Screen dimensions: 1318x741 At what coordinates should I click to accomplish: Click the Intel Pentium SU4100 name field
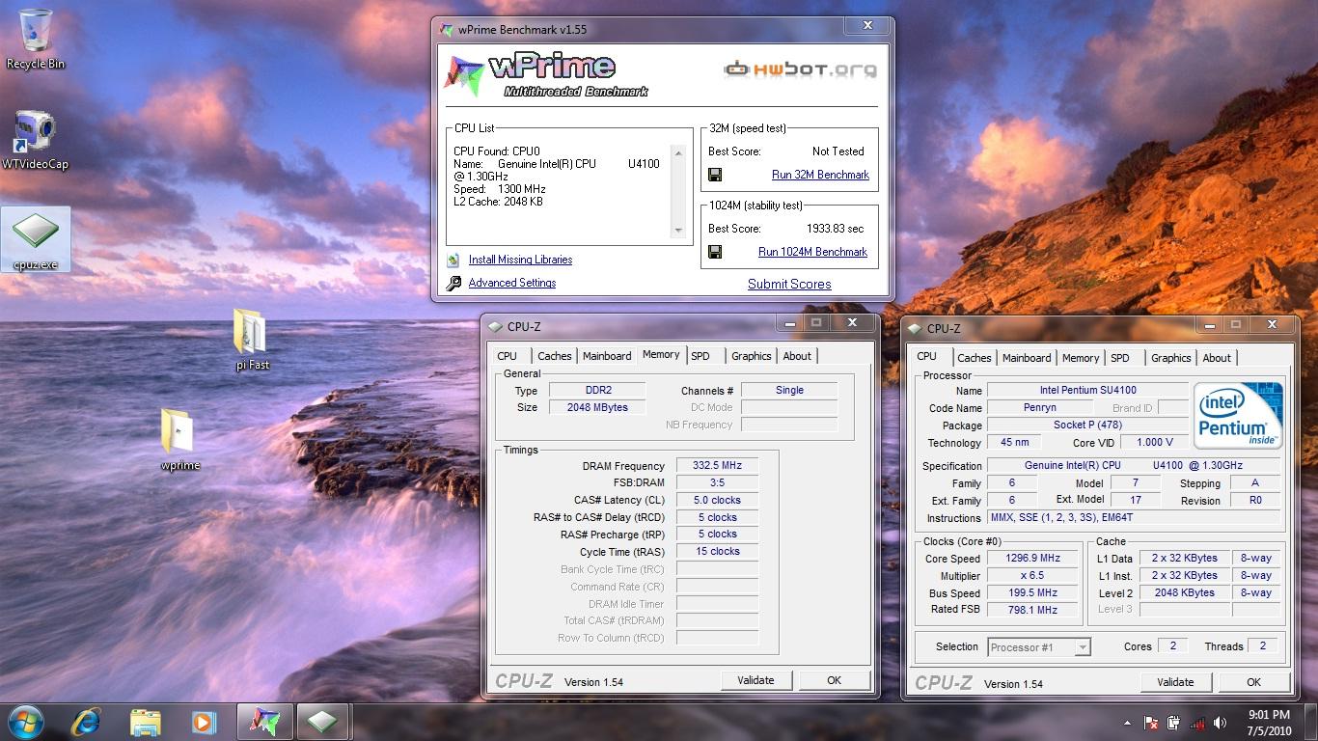[x=1087, y=390]
